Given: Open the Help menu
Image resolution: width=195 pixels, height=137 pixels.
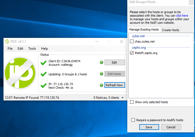Looking at the screenshot, I should pos(44,49).
